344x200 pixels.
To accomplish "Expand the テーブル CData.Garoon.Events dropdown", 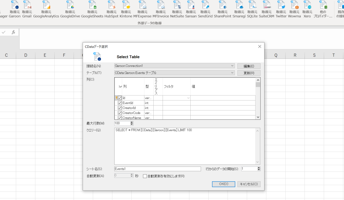I will coord(232,73).
